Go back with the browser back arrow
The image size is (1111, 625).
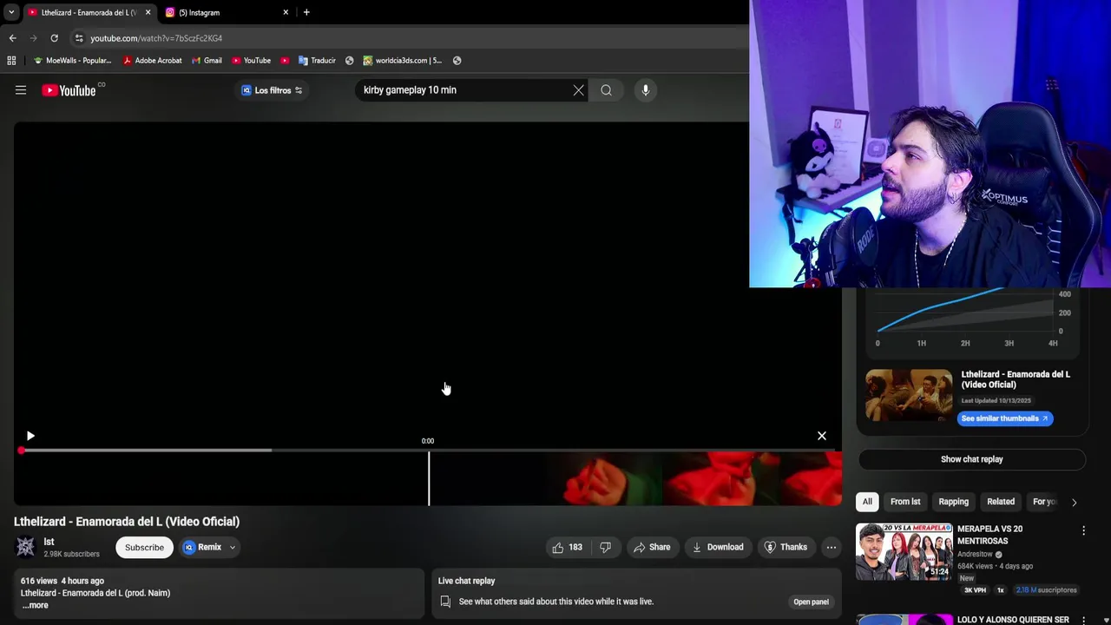coord(12,38)
